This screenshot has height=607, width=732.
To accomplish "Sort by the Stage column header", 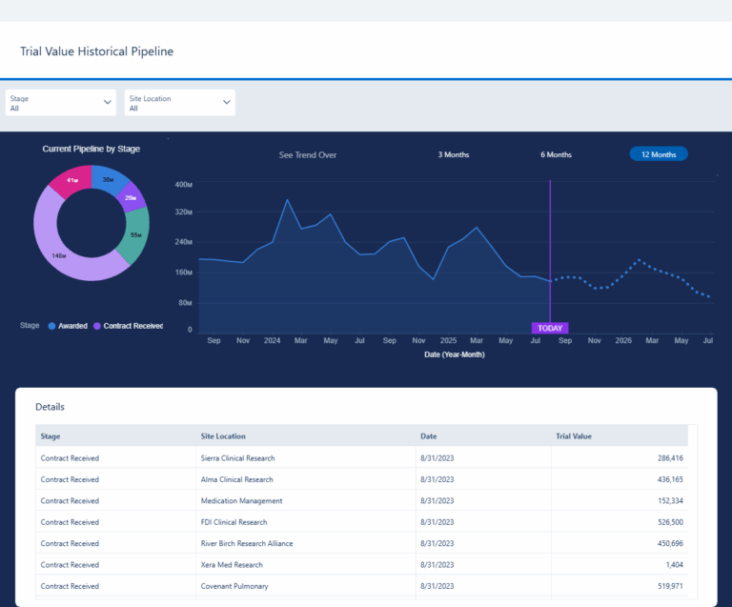I will [50, 436].
